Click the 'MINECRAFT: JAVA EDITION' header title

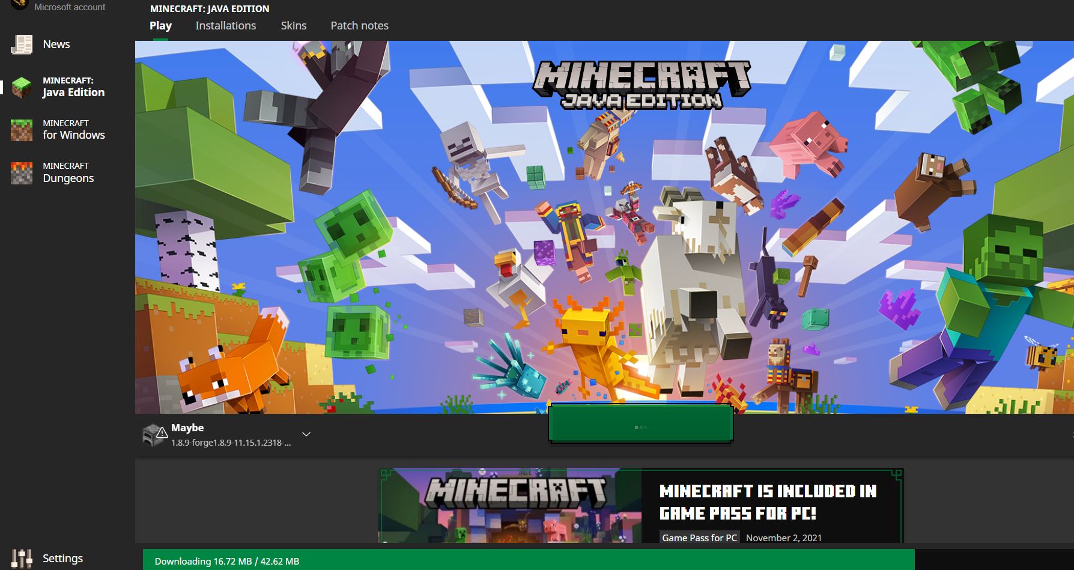point(210,9)
